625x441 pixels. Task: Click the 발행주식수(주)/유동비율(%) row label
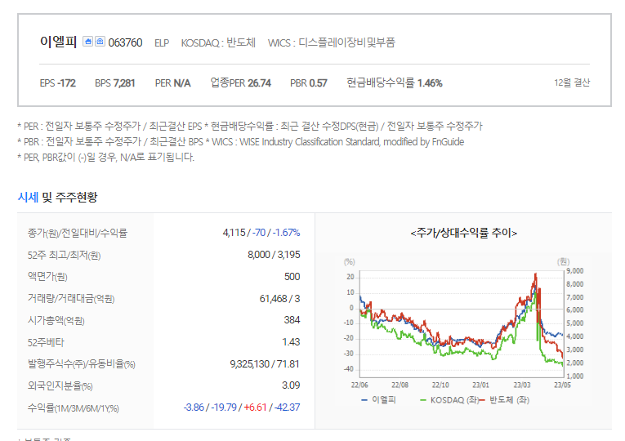(82, 364)
